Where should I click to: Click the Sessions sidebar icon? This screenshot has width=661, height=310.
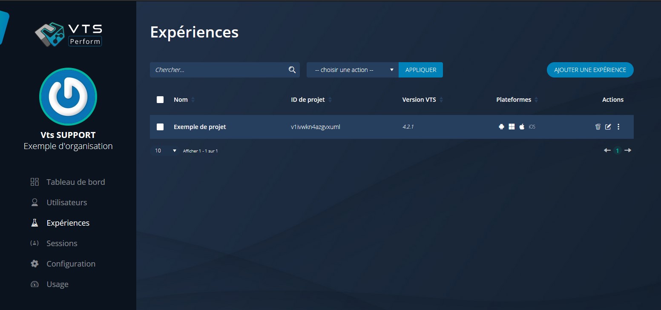point(35,243)
